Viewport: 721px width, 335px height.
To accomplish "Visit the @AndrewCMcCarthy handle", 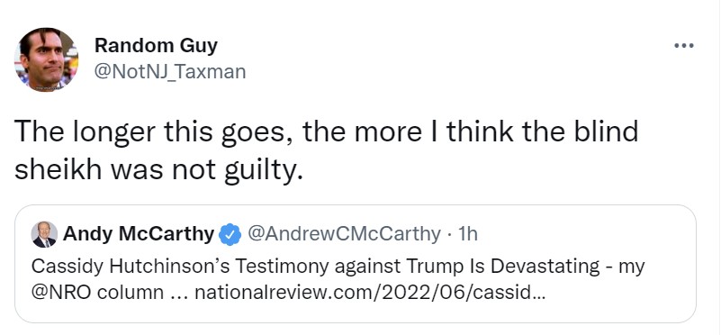I will (344, 234).
